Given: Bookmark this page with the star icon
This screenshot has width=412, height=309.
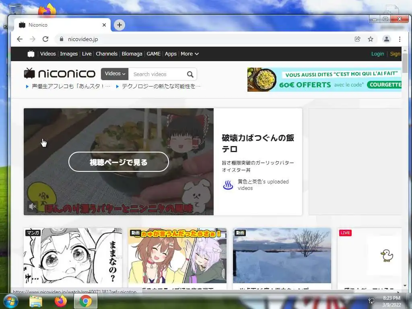Looking at the screenshot, I should pos(371,39).
